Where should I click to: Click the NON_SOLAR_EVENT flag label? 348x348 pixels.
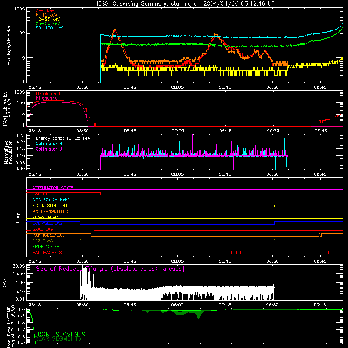coord(53,200)
